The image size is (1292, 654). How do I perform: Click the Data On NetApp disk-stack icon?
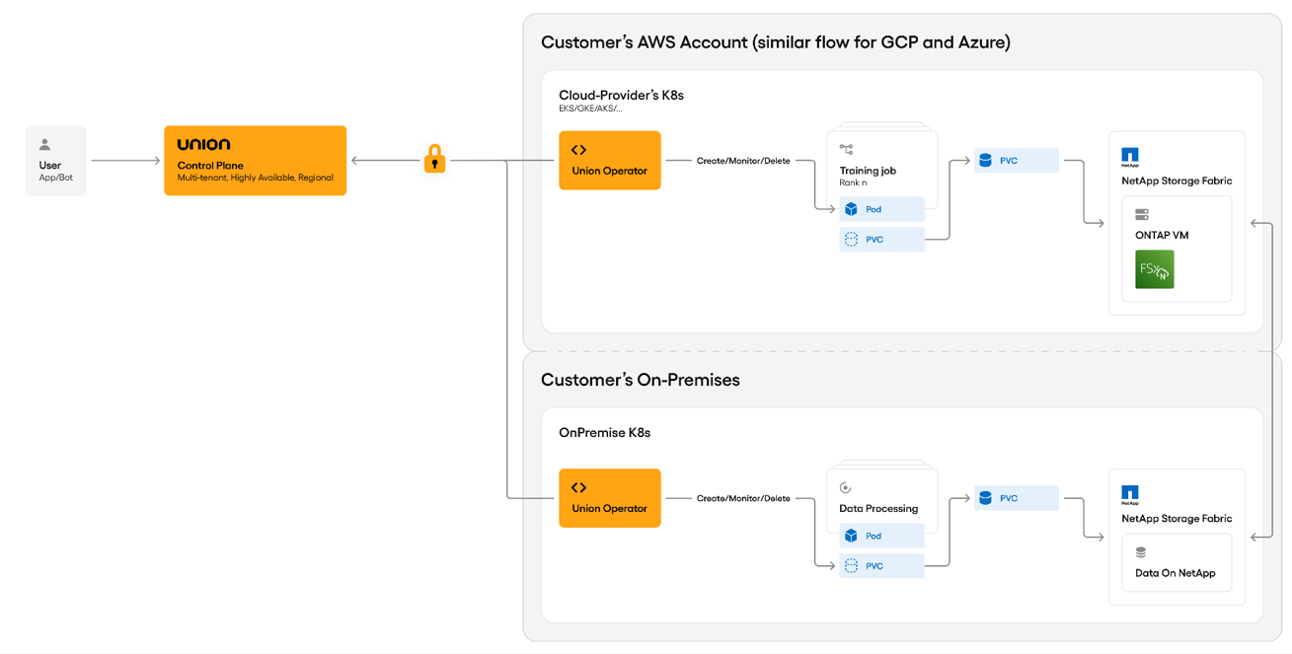[x=1141, y=552]
